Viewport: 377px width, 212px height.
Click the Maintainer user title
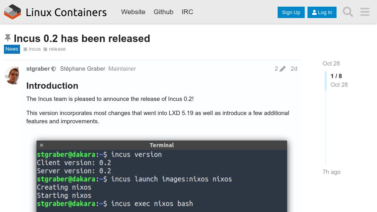(122, 69)
